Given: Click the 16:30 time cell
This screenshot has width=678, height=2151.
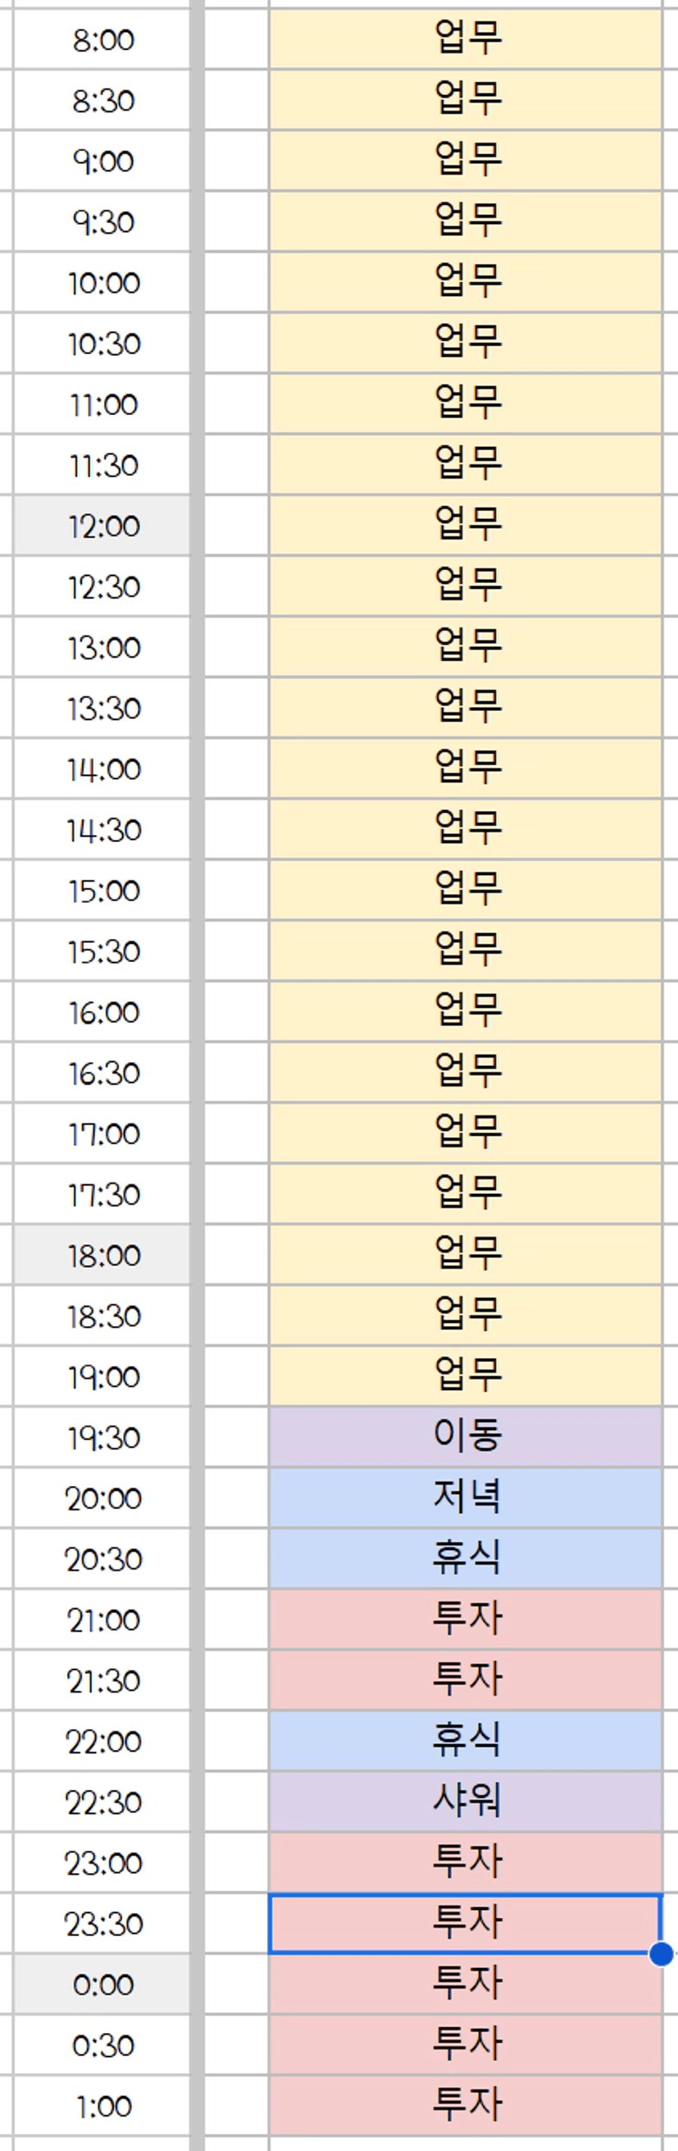Looking at the screenshot, I should (x=102, y=1072).
